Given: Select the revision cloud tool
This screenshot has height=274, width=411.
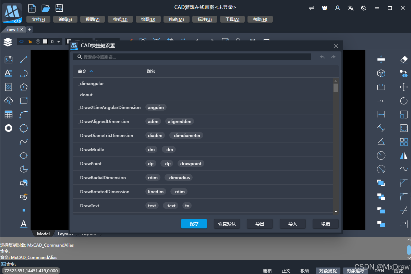Looking at the screenshot, I should pos(8,101).
